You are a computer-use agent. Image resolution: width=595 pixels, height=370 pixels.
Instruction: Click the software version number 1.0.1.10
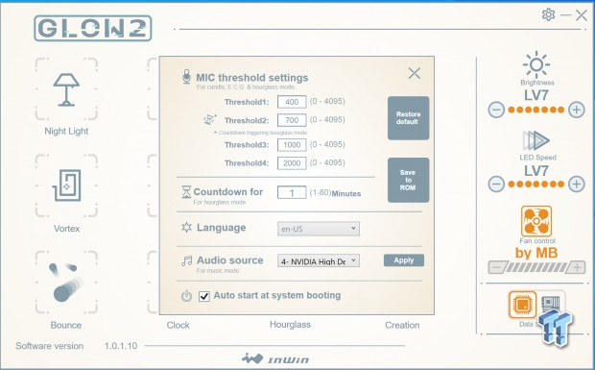tap(121, 346)
